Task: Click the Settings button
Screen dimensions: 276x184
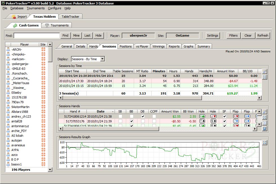Action: tap(212, 35)
